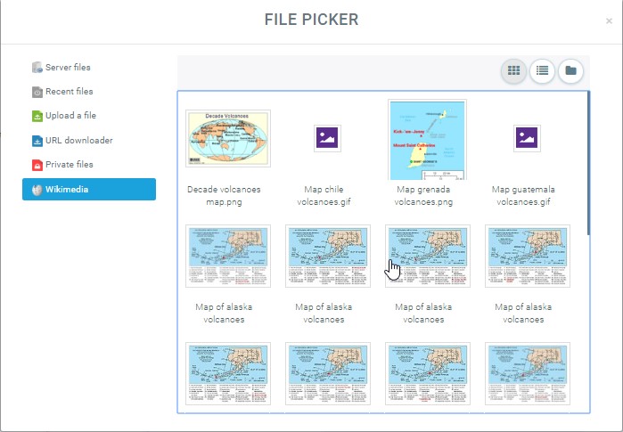Open Server files repository
This screenshot has height=432, width=623.
68,68
